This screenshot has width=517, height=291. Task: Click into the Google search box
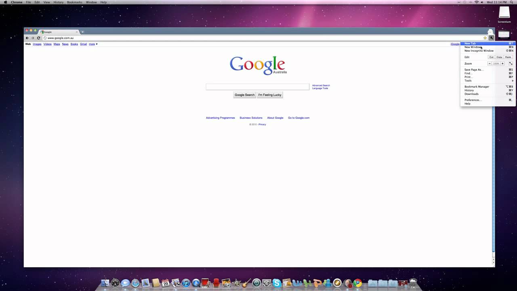258,86
